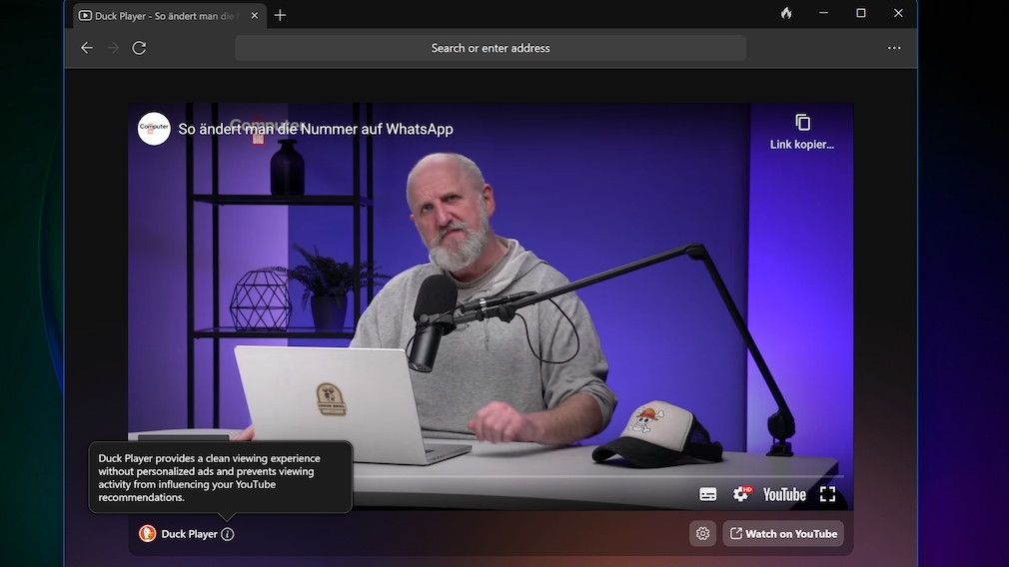Go back to the previous page

click(87, 48)
